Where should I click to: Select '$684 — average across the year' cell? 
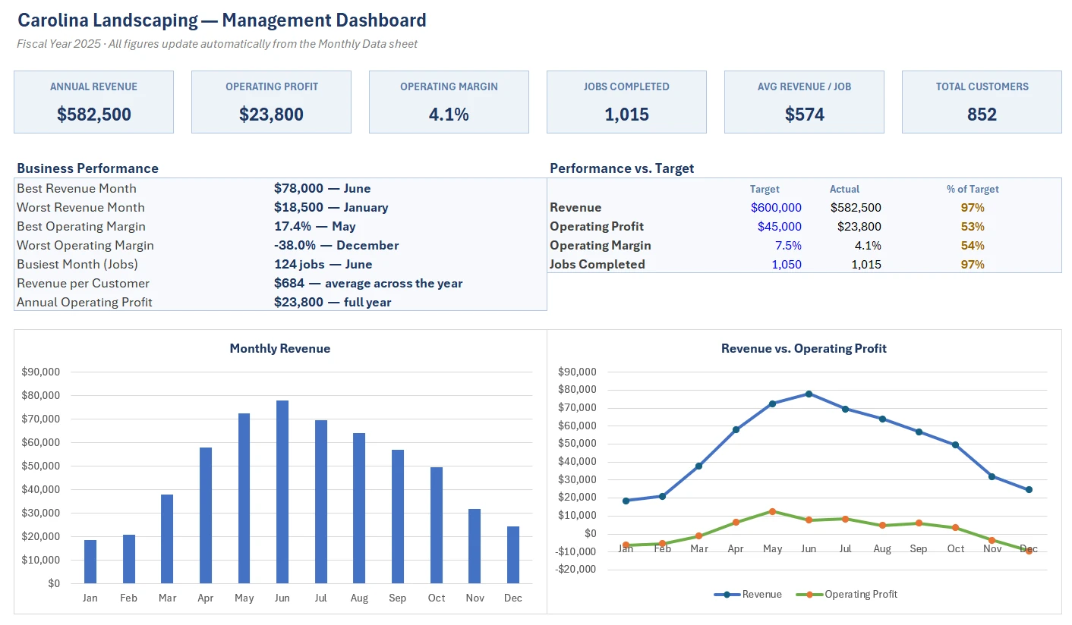click(x=368, y=283)
